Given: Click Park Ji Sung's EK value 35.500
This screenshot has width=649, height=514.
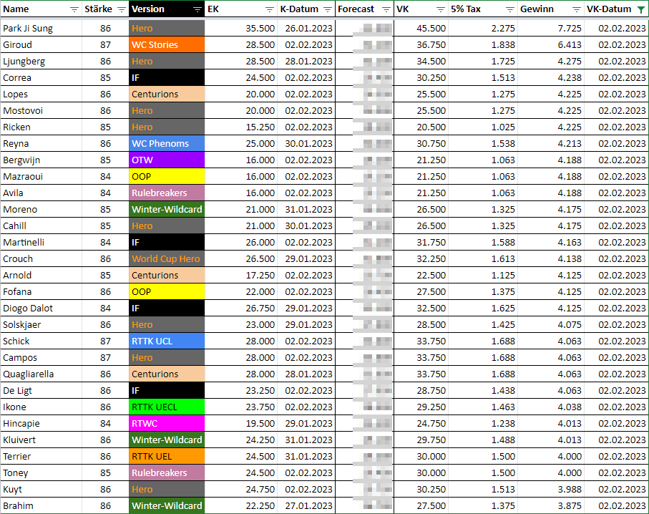Looking at the screenshot, I should pyautogui.click(x=260, y=28).
